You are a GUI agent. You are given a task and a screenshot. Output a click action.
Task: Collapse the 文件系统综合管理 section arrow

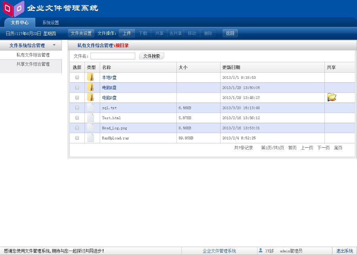click(55, 45)
